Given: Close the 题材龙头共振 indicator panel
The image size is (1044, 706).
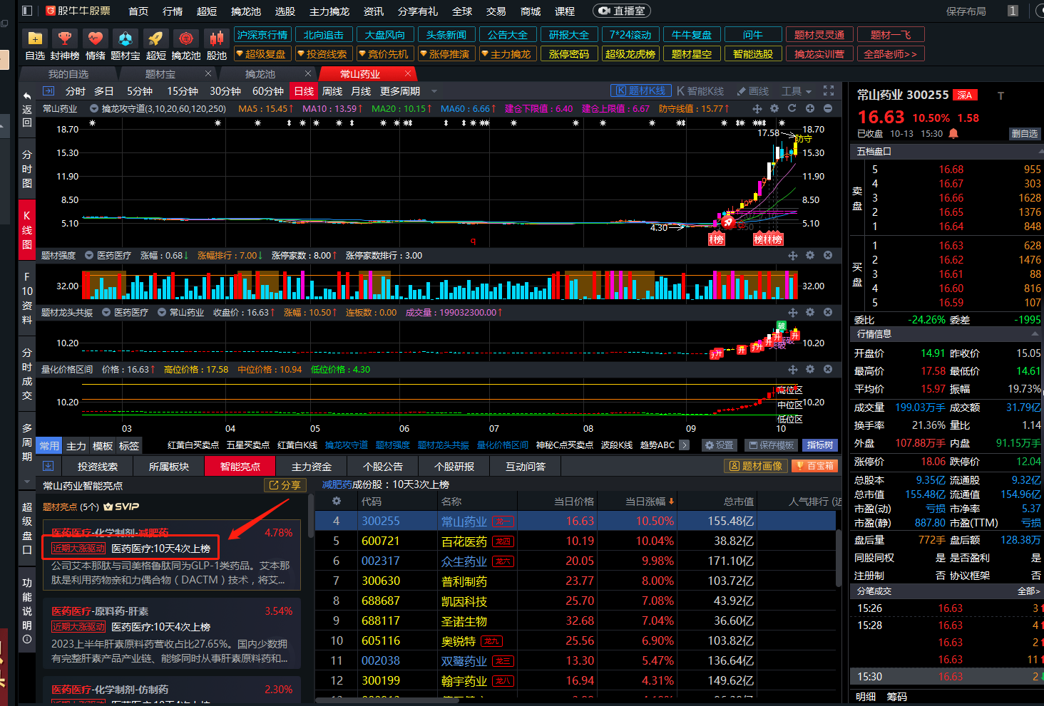Looking at the screenshot, I should click(x=828, y=312).
